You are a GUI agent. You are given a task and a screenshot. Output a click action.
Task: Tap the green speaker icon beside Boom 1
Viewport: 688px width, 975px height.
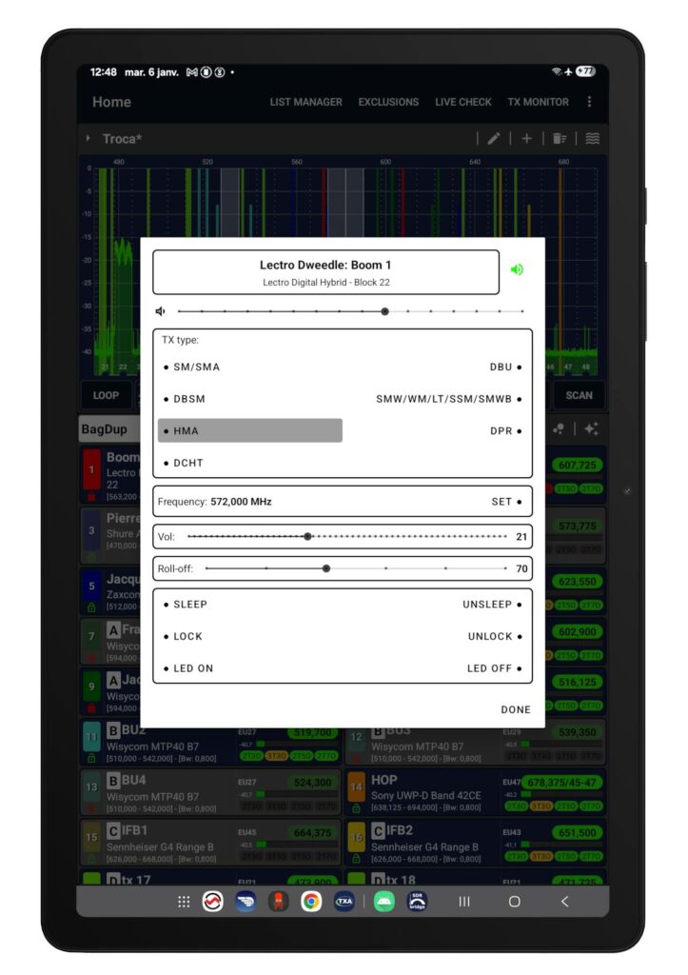click(x=517, y=269)
